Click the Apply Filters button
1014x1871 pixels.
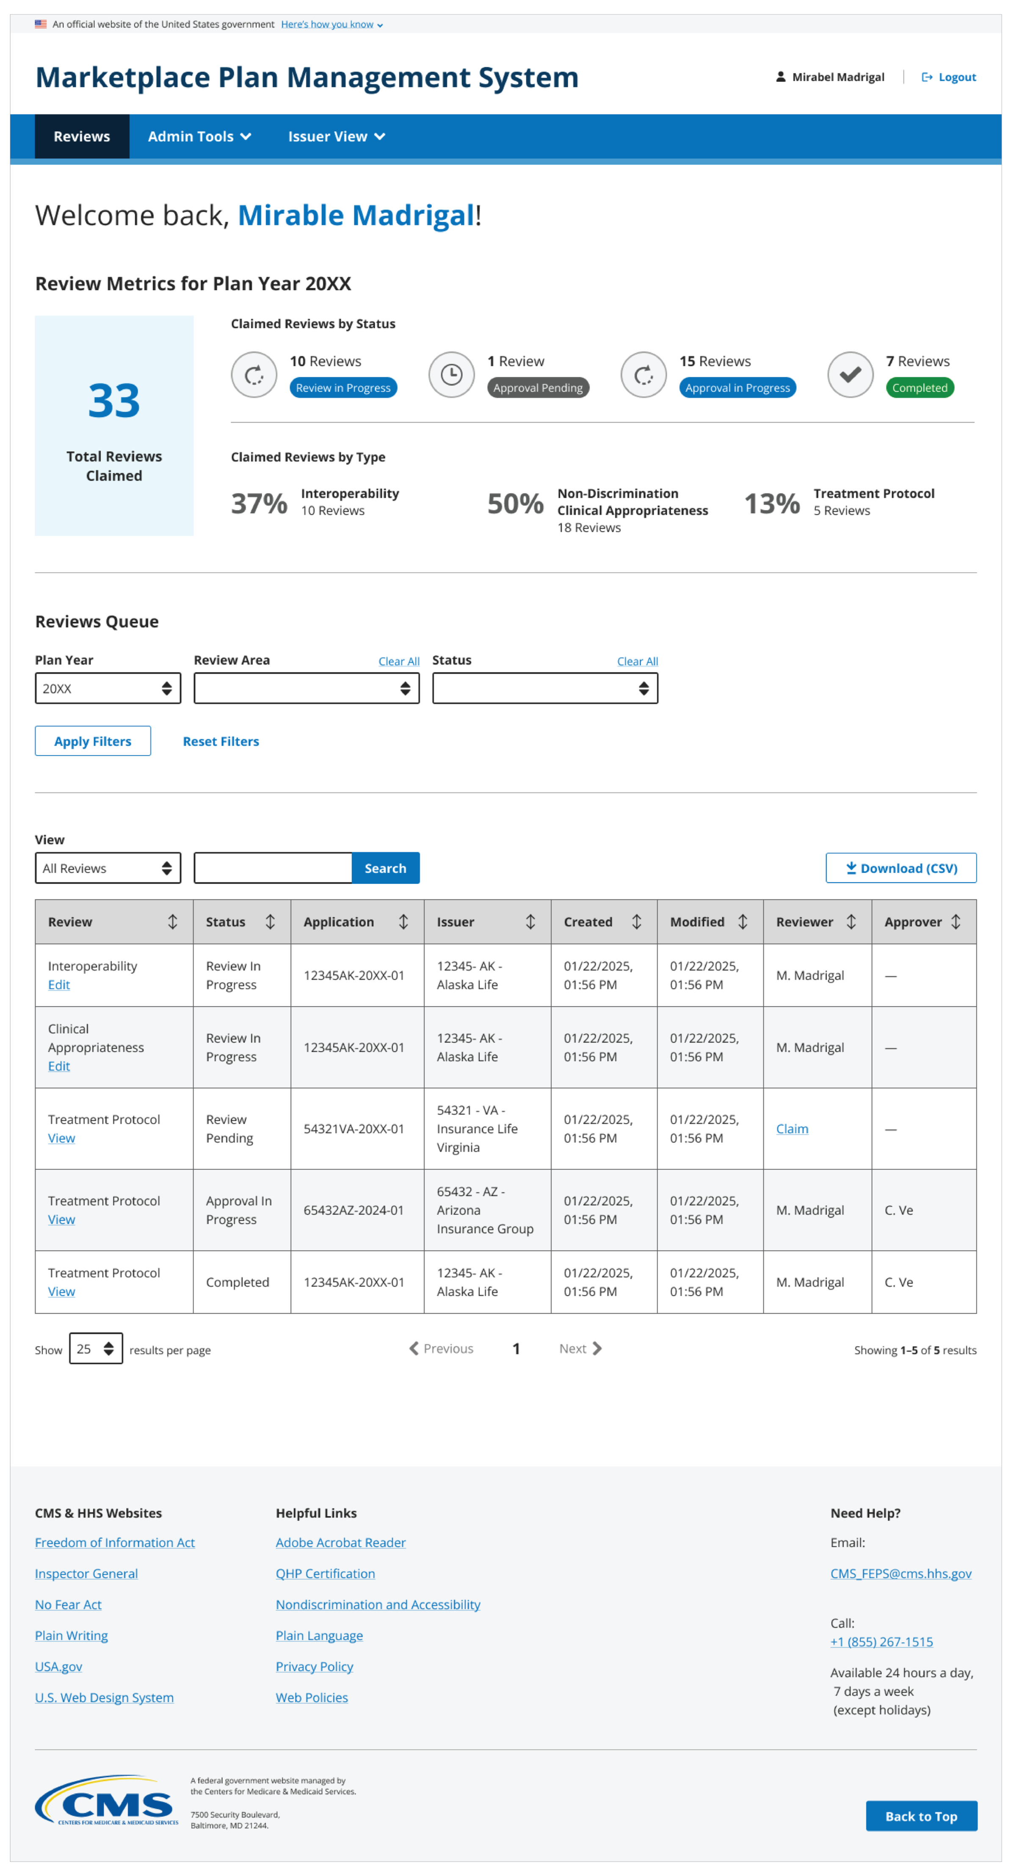pyautogui.click(x=93, y=741)
